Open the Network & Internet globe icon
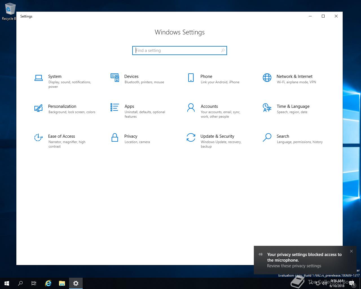 (x=267, y=77)
